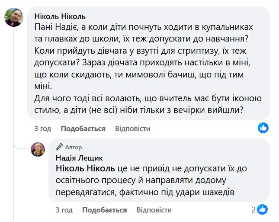Show reactions count 2 on the reply

[x=254, y=210]
